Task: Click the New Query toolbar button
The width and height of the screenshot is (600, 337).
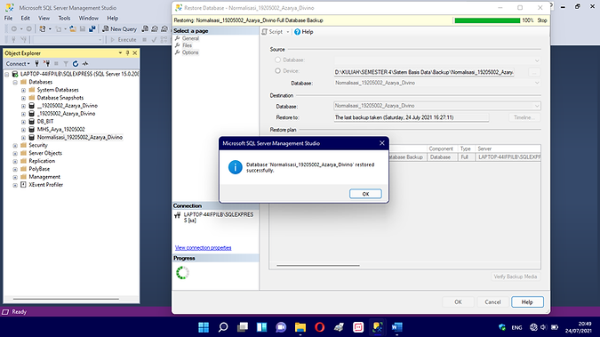Action: [119, 28]
